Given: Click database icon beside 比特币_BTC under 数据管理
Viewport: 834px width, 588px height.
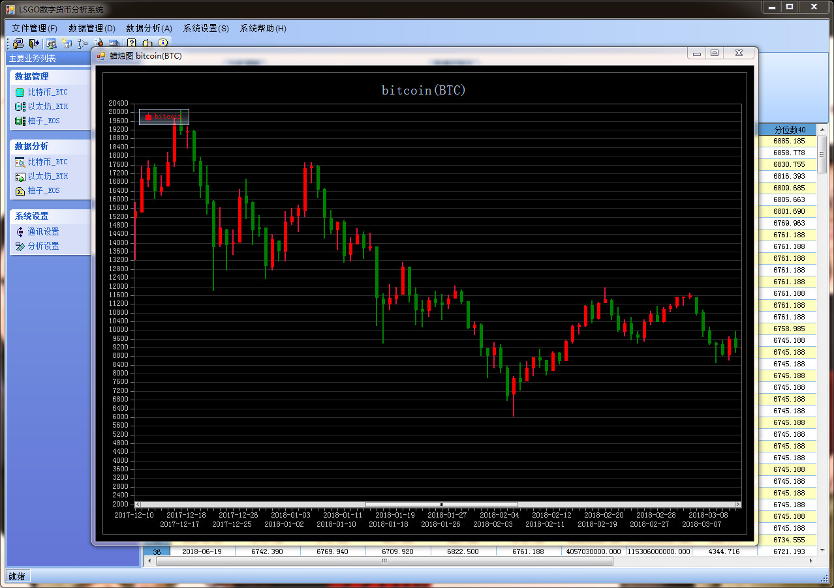Looking at the screenshot, I should [x=20, y=93].
